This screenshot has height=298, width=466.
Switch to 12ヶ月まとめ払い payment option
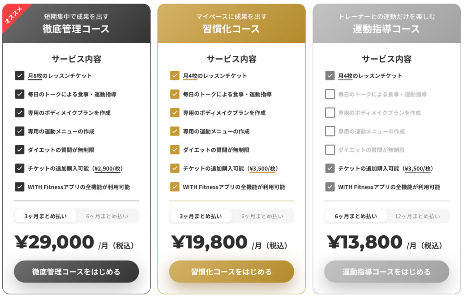pyautogui.click(x=418, y=216)
